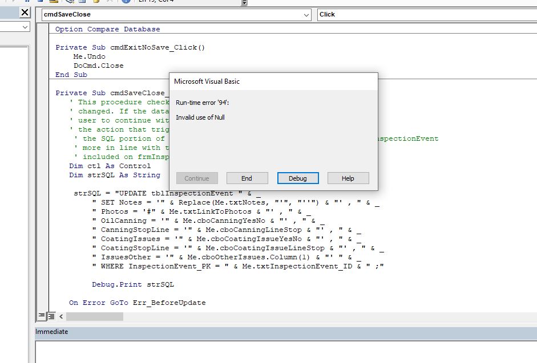Click the 'CanningStopLine =' code line

coord(227,230)
